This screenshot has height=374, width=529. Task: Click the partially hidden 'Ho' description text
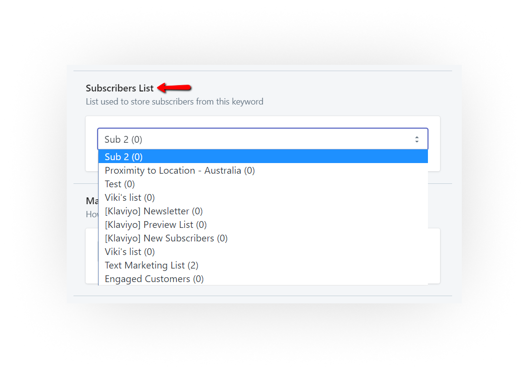click(x=92, y=214)
